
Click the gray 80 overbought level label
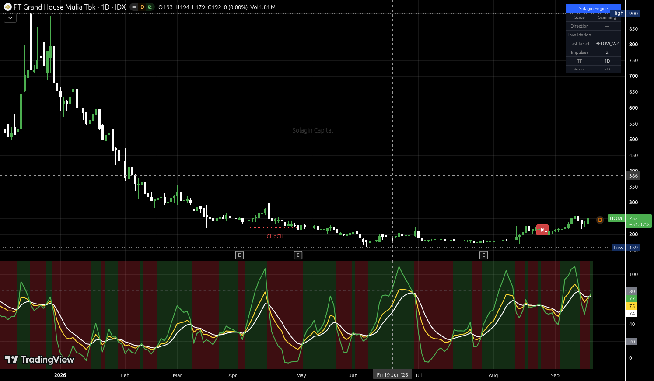(632, 291)
